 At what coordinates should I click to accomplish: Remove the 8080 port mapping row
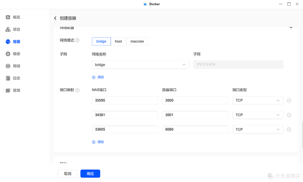[289, 129]
